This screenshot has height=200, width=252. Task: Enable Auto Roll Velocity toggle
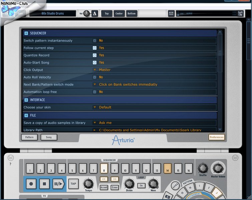point(94,77)
